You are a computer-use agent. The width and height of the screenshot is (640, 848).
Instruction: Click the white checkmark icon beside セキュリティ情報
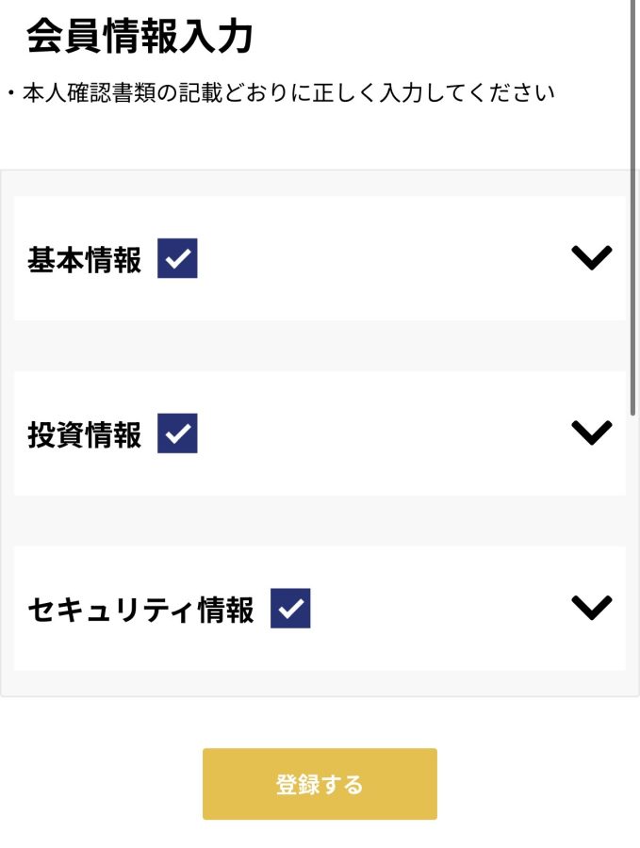pos(290,609)
